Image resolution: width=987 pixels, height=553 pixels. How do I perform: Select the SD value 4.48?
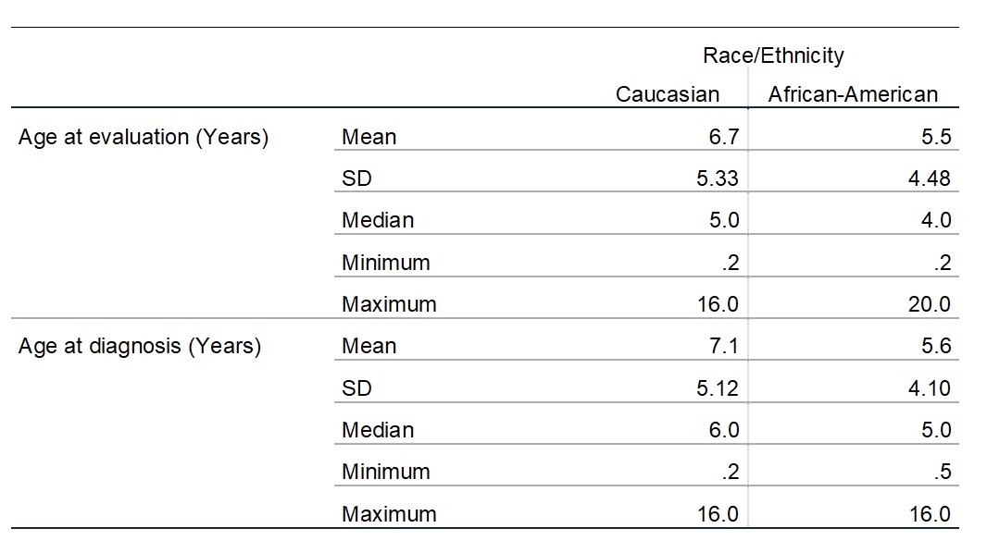click(930, 178)
